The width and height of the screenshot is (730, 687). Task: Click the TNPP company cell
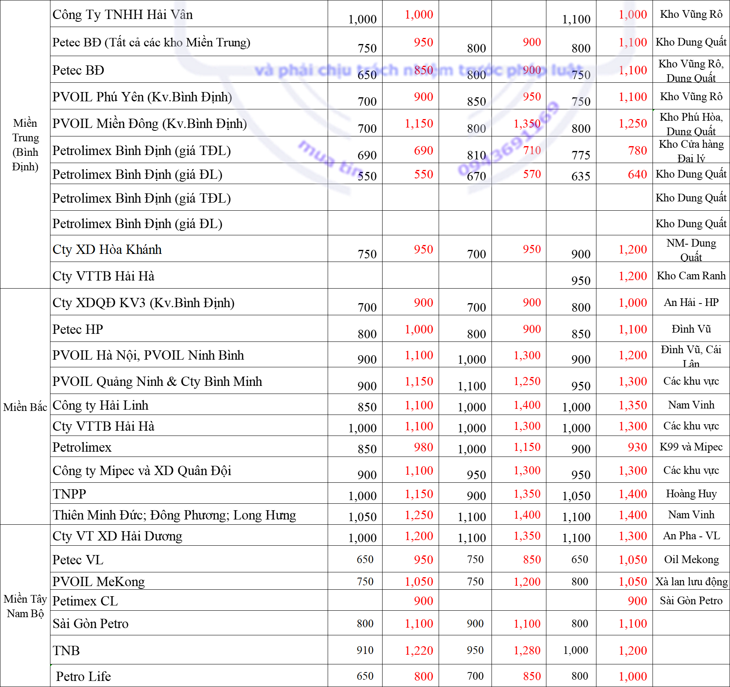click(x=189, y=494)
